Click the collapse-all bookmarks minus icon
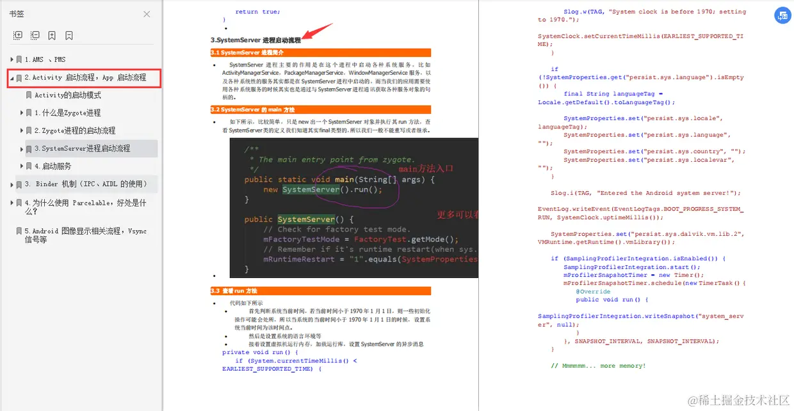 pyautogui.click(x=35, y=36)
